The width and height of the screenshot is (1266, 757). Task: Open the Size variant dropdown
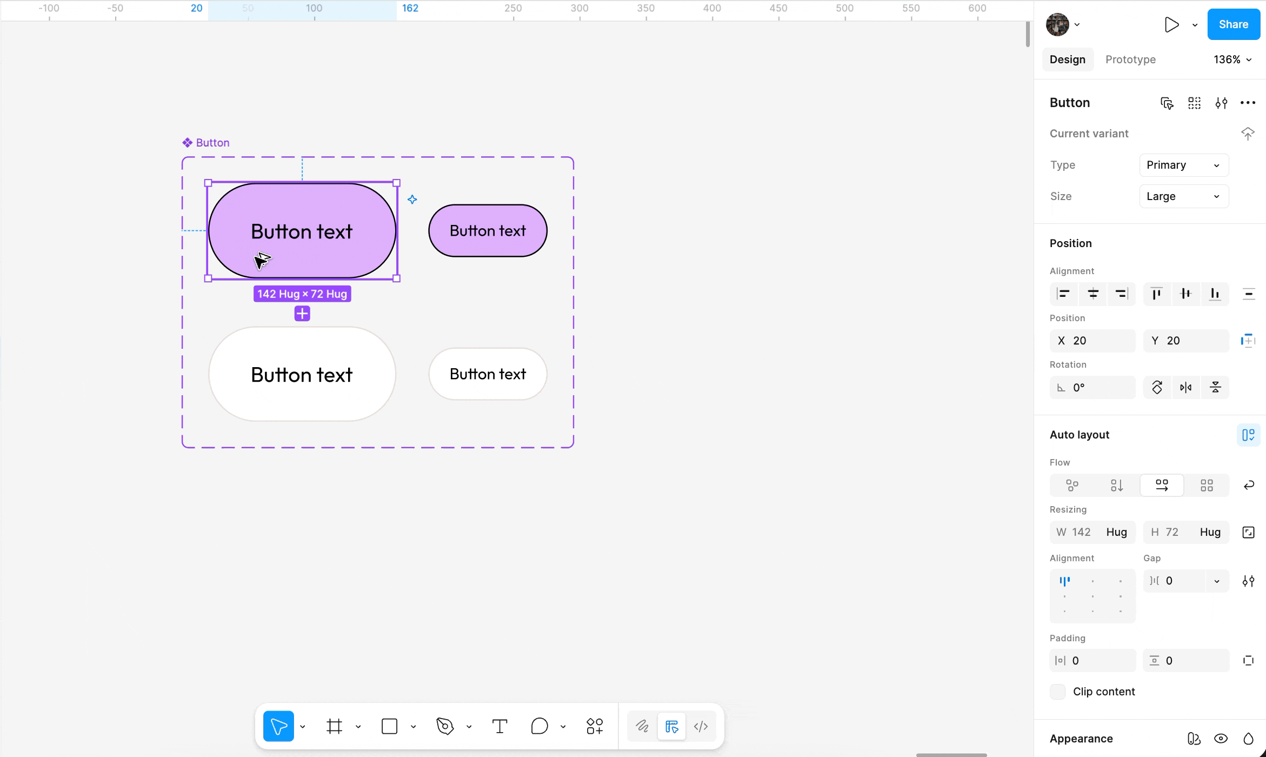(1183, 196)
